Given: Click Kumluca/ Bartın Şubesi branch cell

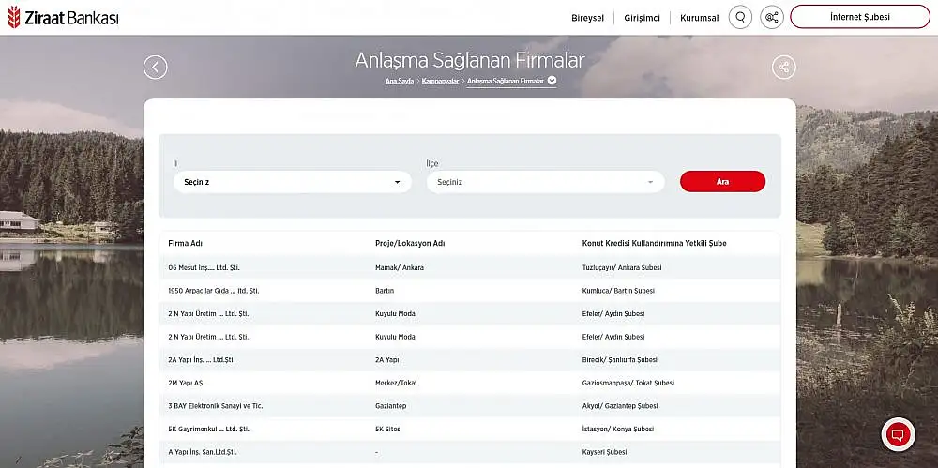Looking at the screenshot, I should click(618, 291).
